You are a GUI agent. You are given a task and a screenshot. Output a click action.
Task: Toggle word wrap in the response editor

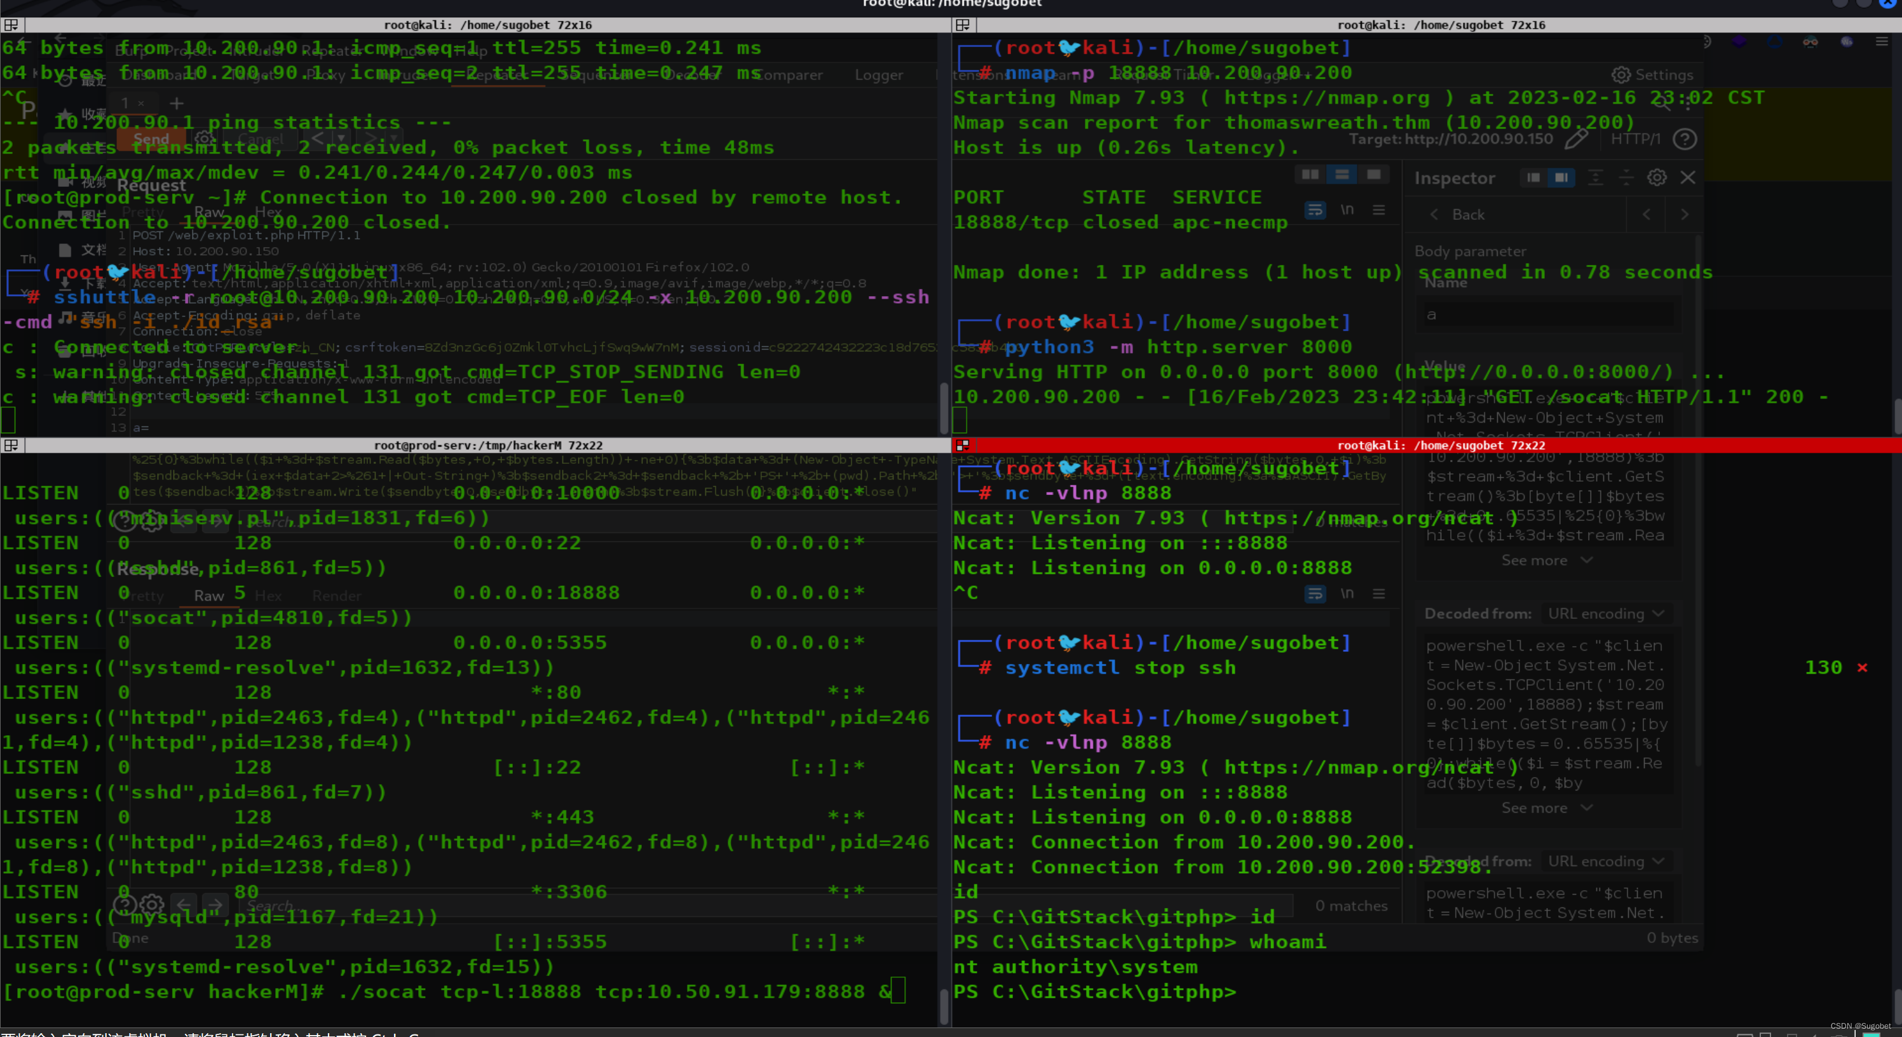1315,594
